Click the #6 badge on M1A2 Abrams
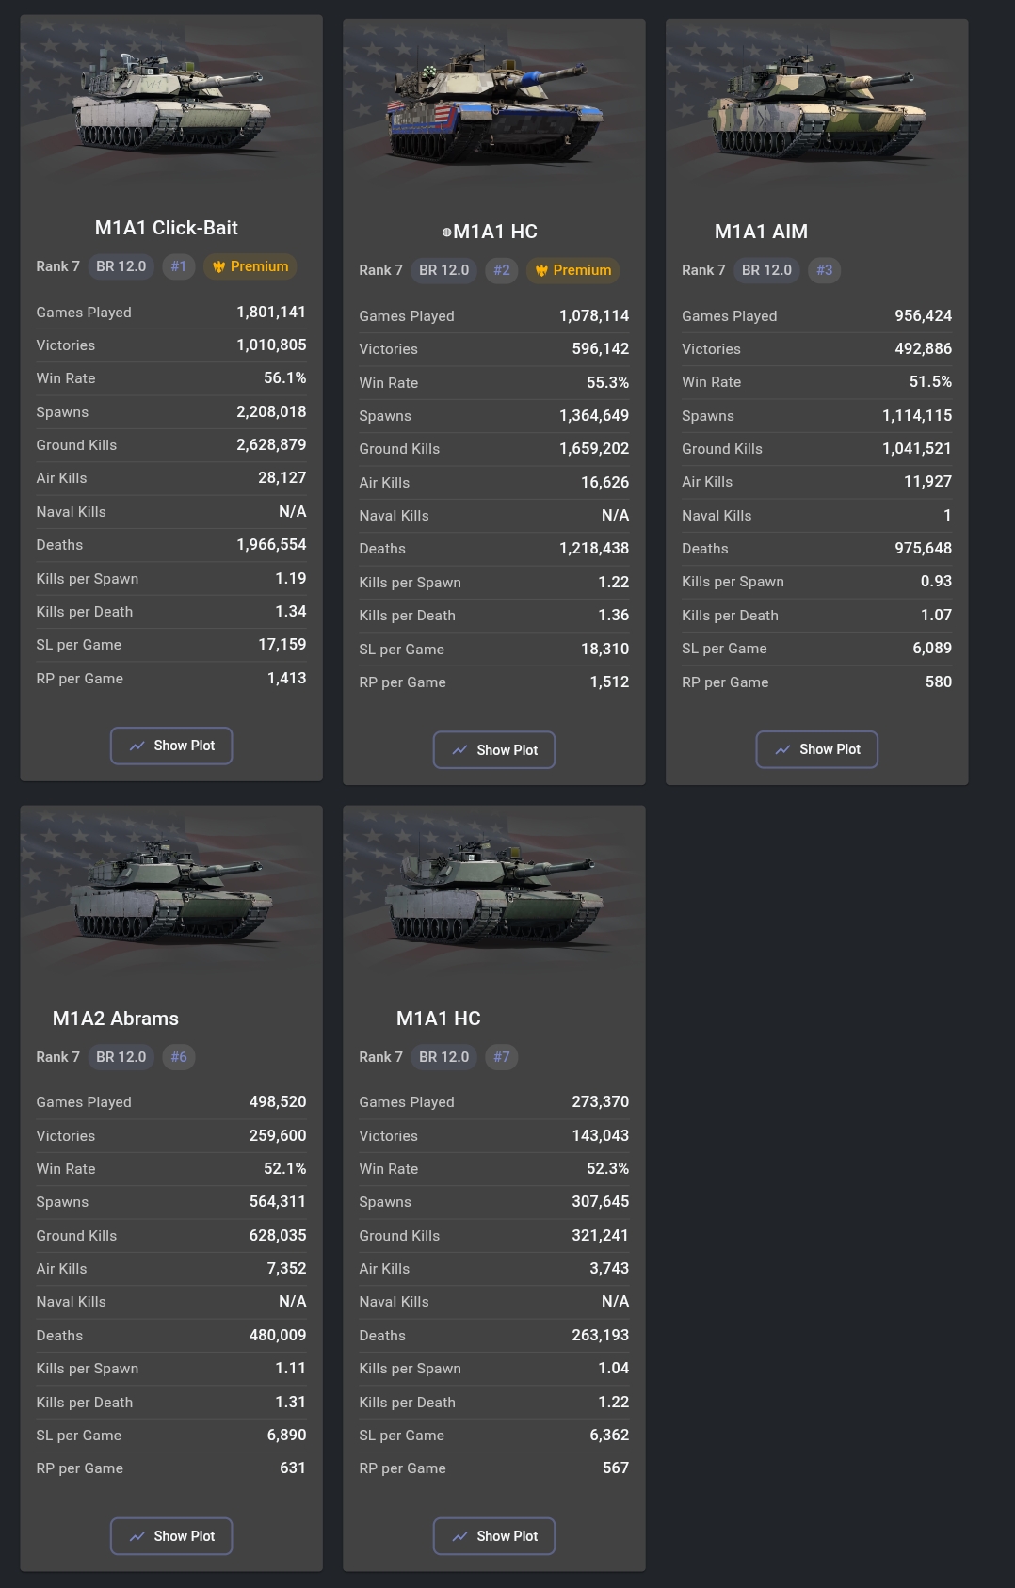 point(179,1057)
